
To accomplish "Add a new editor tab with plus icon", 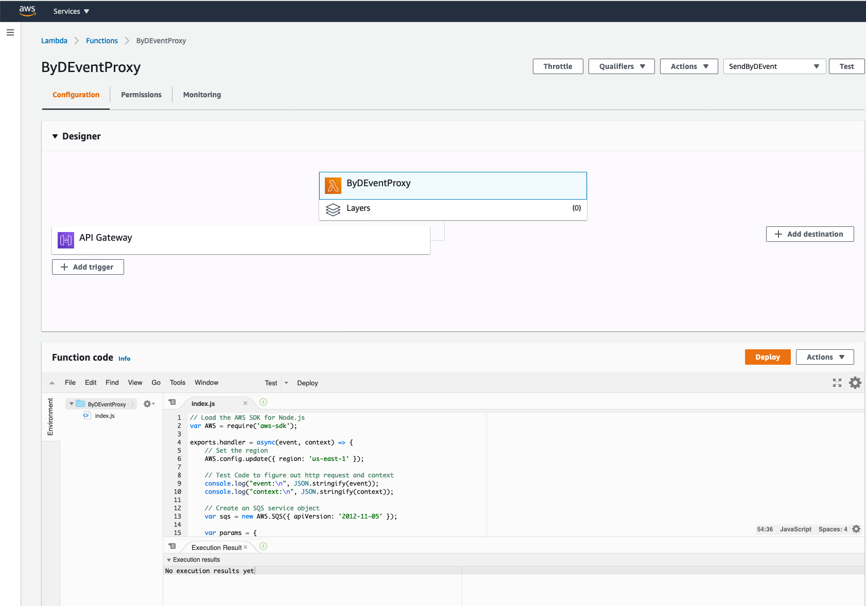I will (263, 402).
